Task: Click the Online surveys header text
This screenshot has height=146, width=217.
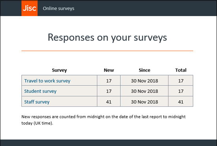Action: 58,8
